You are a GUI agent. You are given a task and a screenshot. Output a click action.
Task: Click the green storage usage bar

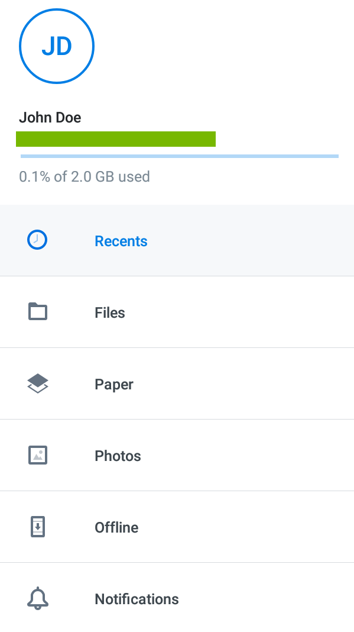[x=116, y=138]
